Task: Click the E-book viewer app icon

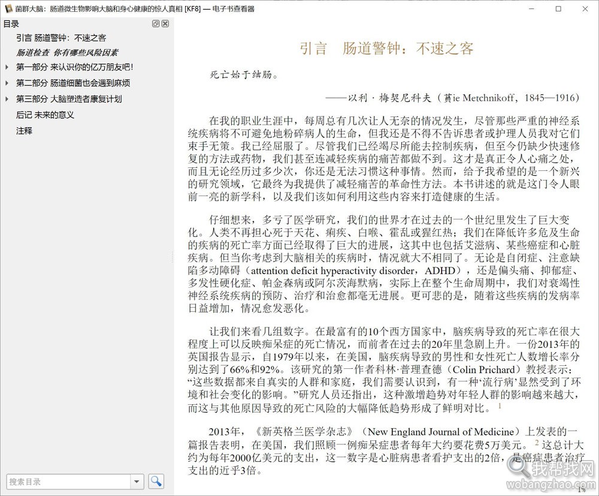Action: click(8, 8)
